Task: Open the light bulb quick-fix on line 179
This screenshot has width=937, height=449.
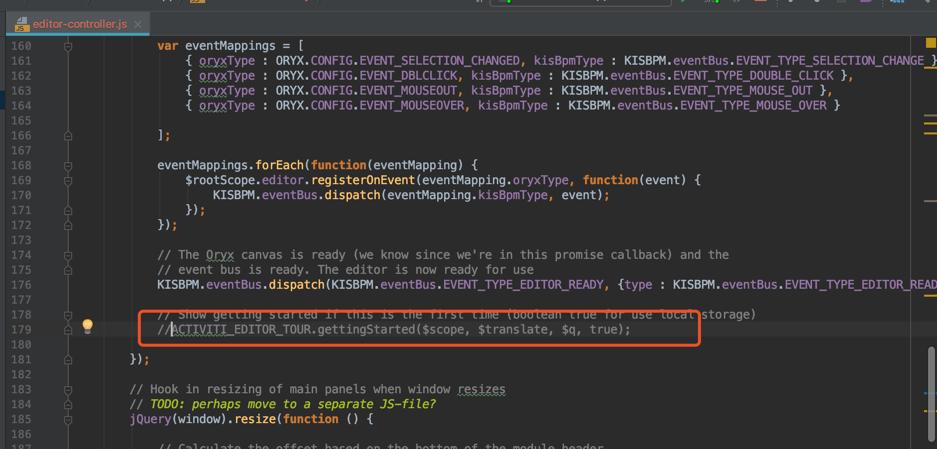Action: (x=88, y=326)
